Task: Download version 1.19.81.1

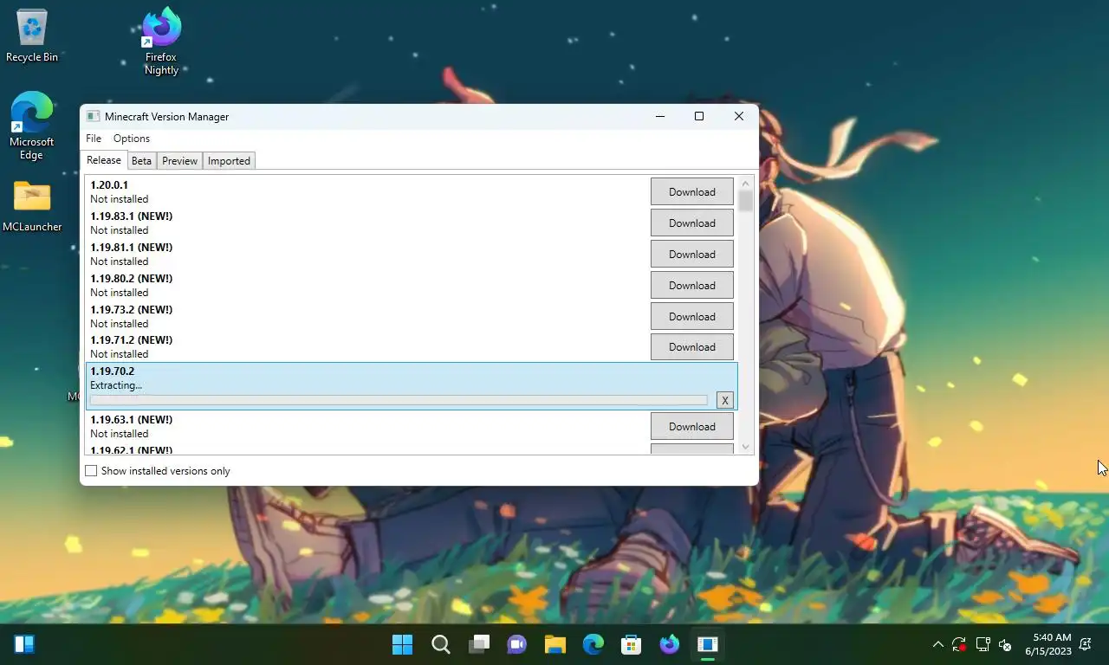Action: (692, 255)
